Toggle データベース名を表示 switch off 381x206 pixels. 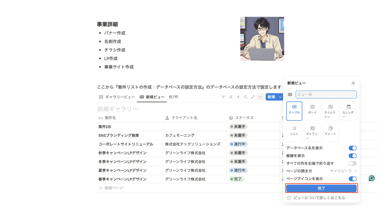tap(352, 148)
